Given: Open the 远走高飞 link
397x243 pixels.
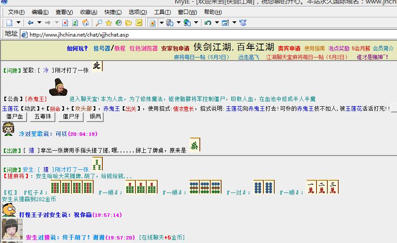Looking at the screenshot, I should coord(249,57).
